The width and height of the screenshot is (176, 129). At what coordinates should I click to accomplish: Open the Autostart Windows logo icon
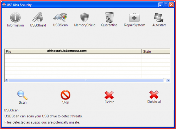coord(159,18)
